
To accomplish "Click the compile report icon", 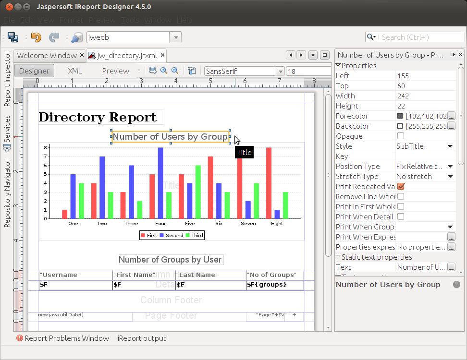I will coord(191,71).
